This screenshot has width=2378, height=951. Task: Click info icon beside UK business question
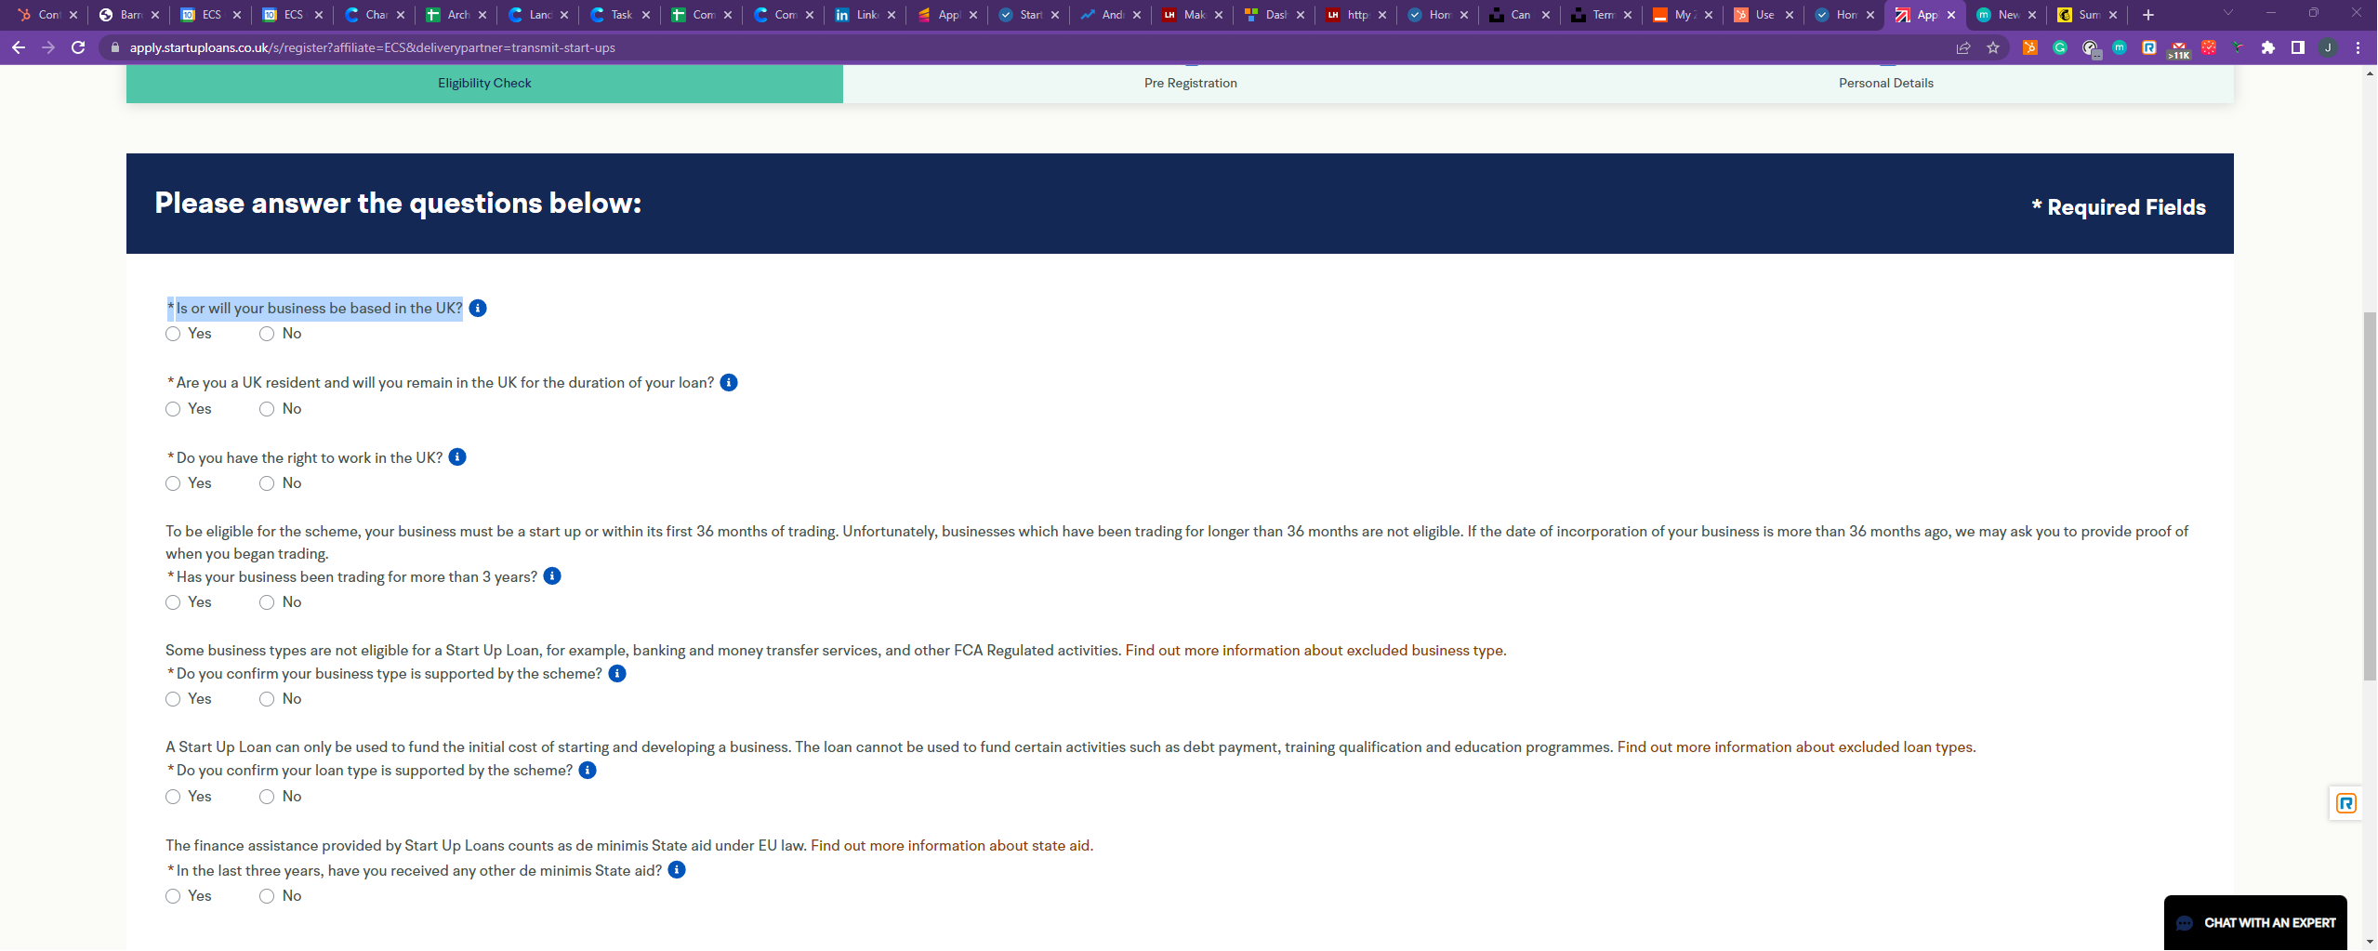(478, 309)
